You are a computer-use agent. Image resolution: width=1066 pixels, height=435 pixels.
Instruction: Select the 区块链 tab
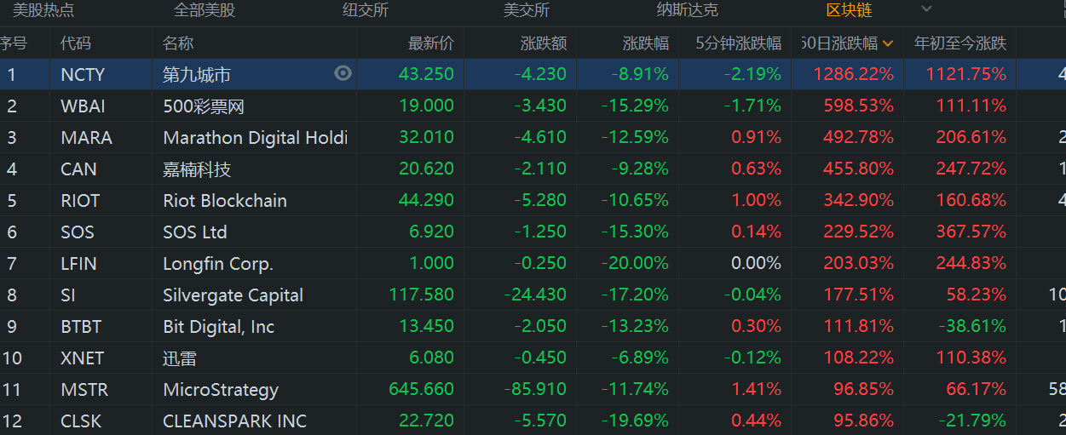(849, 10)
